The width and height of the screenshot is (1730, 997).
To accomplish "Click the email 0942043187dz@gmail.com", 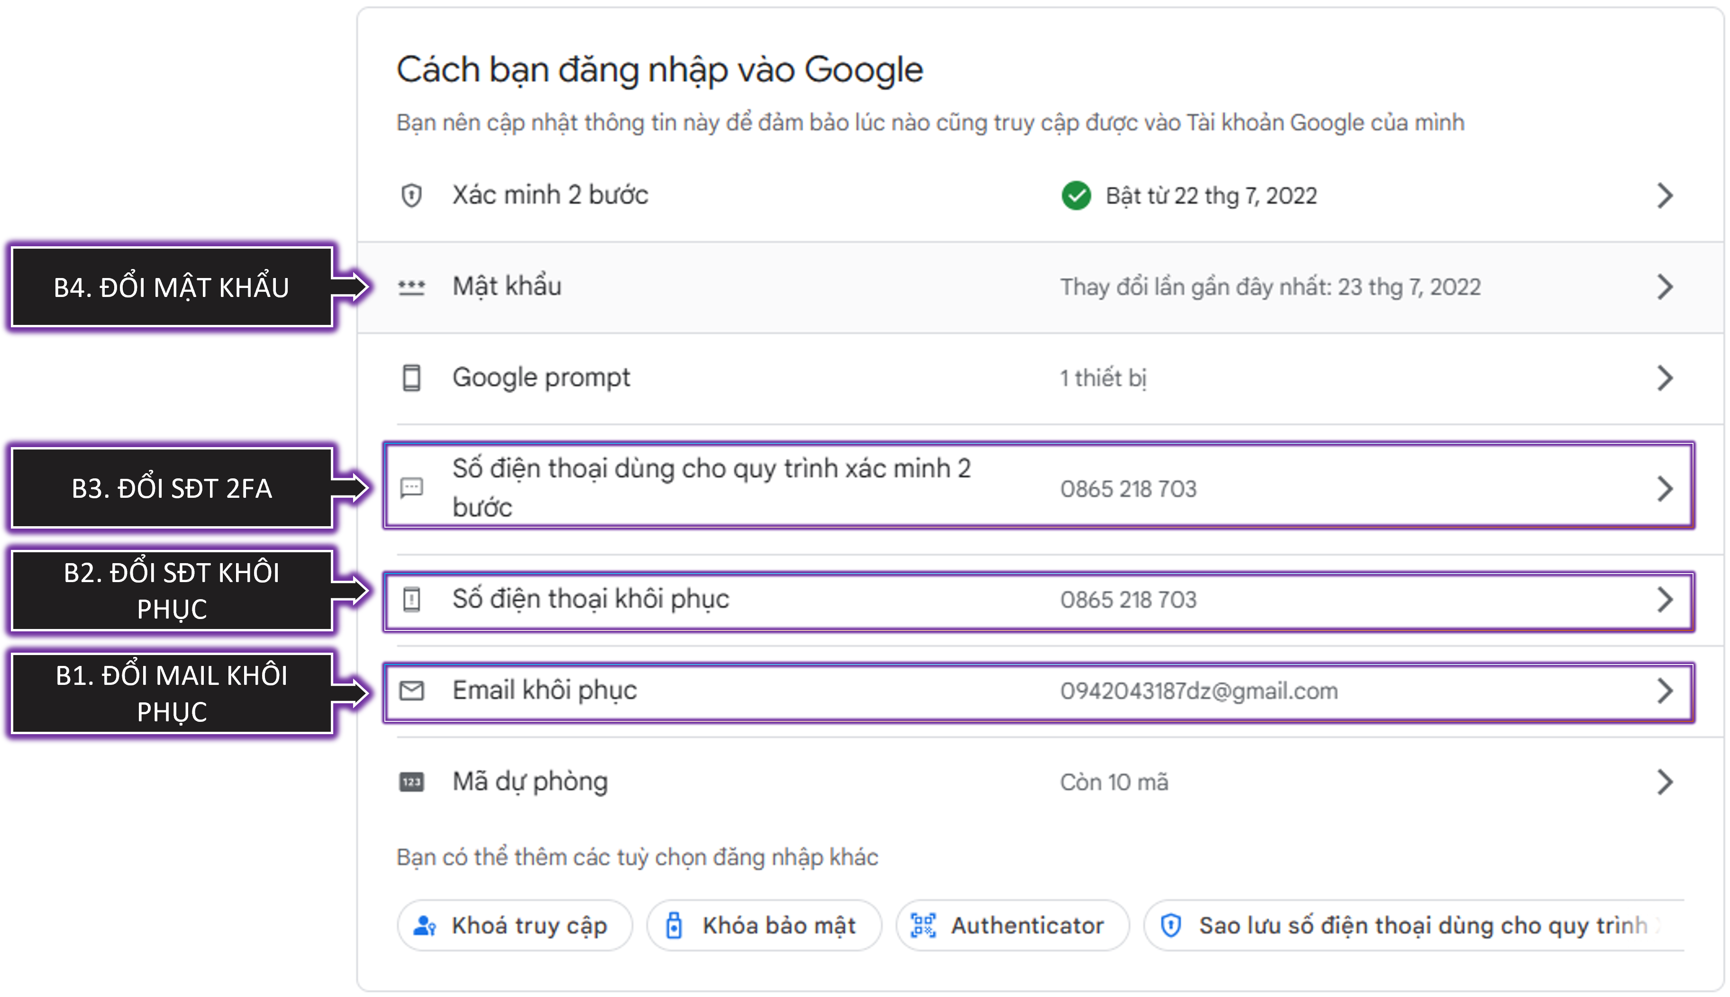I will [x=1199, y=691].
